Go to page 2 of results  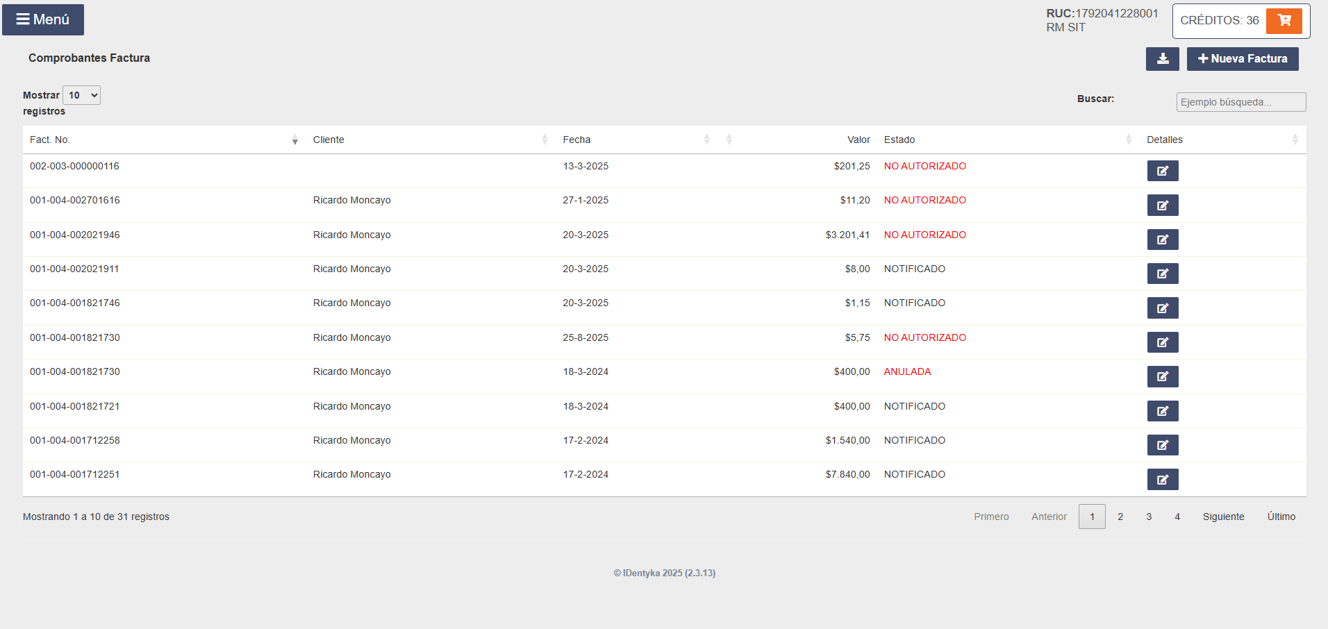pos(1120,517)
